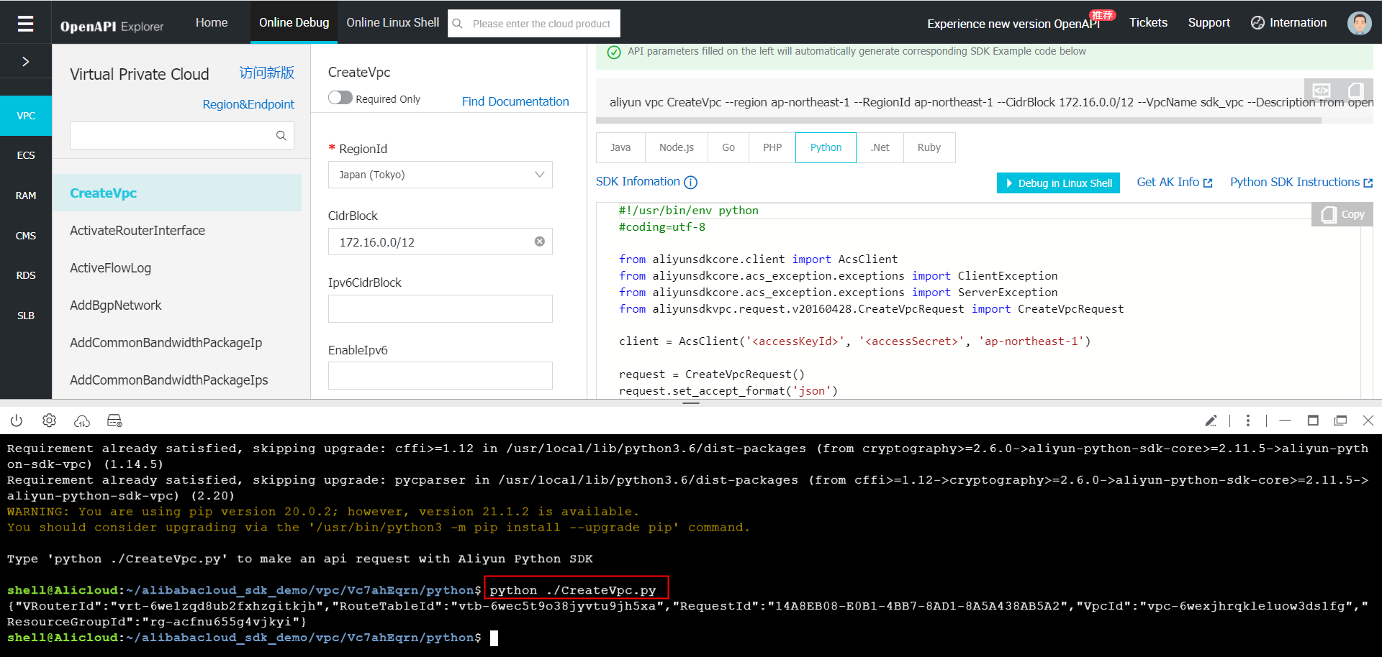
Task: Click the cloud upload/download icon in terminal
Action: pos(82,421)
